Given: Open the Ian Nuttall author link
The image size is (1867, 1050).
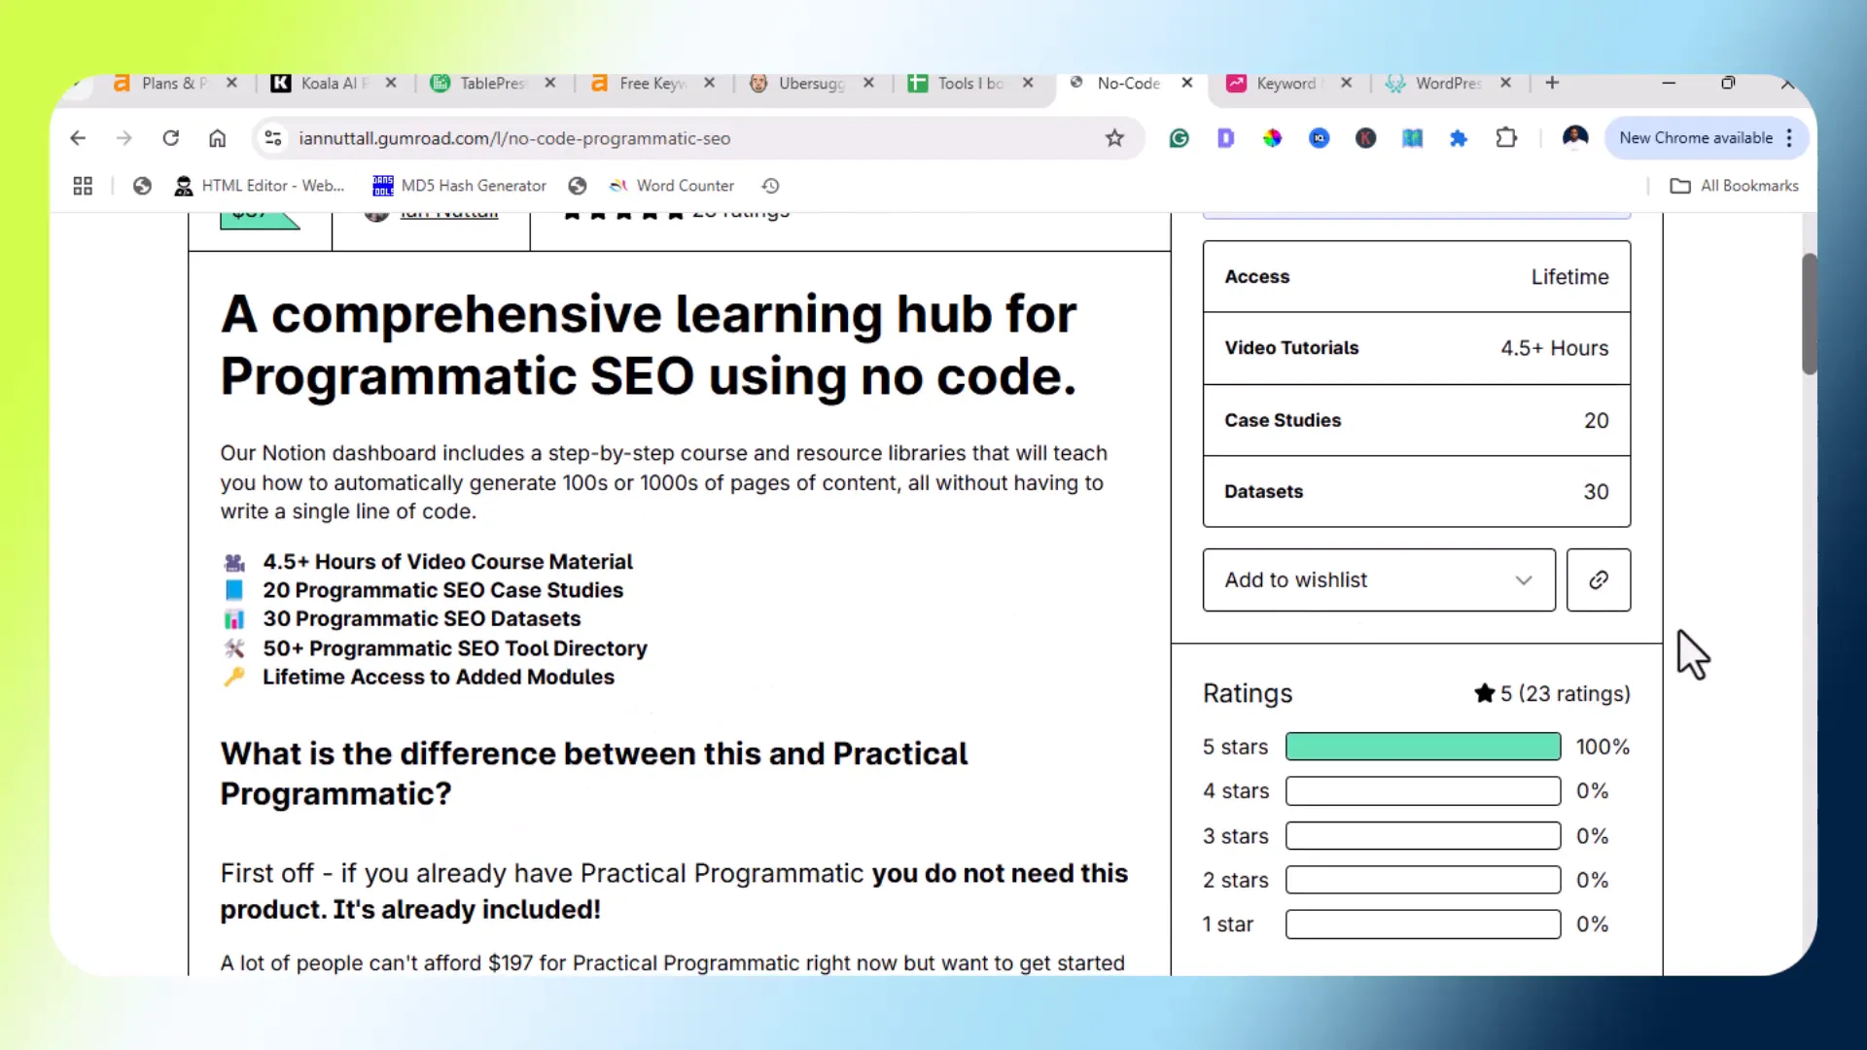Looking at the screenshot, I should [x=448, y=214].
